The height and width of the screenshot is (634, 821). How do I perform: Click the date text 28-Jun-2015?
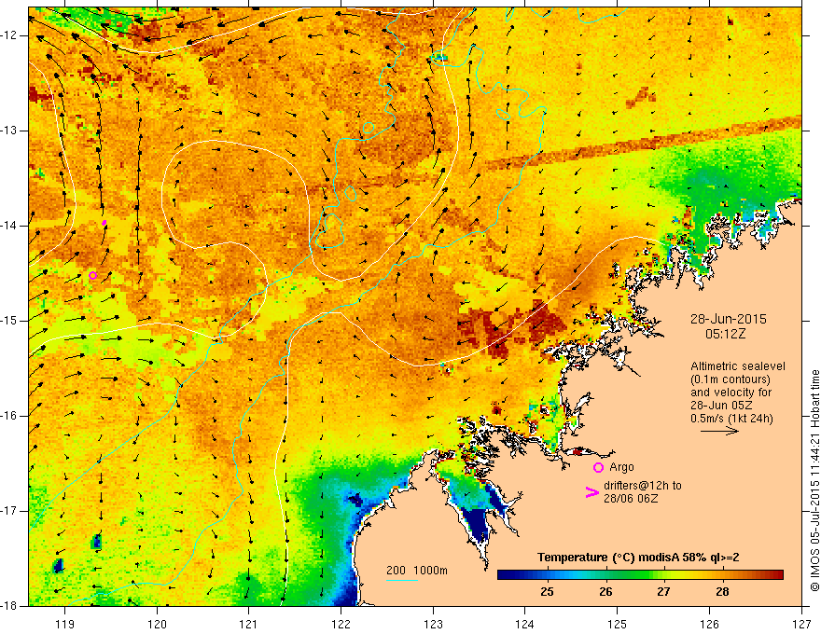point(729,319)
